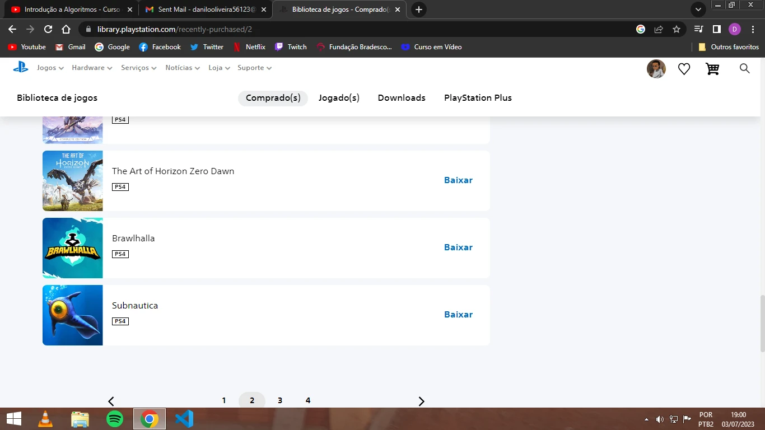Open Twitch bookmark

pyautogui.click(x=291, y=47)
